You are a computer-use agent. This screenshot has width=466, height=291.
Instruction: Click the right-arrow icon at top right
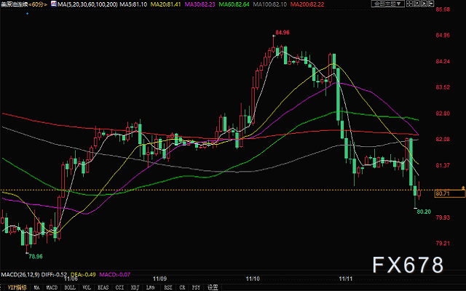tap(430, 4)
